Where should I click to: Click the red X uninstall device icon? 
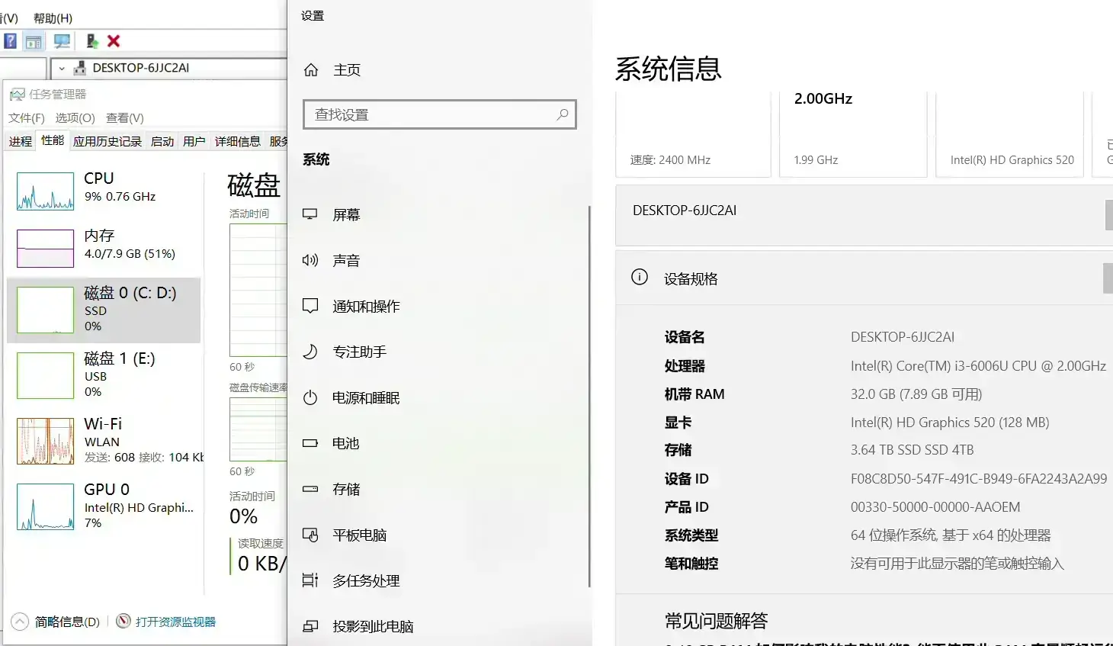(x=113, y=40)
